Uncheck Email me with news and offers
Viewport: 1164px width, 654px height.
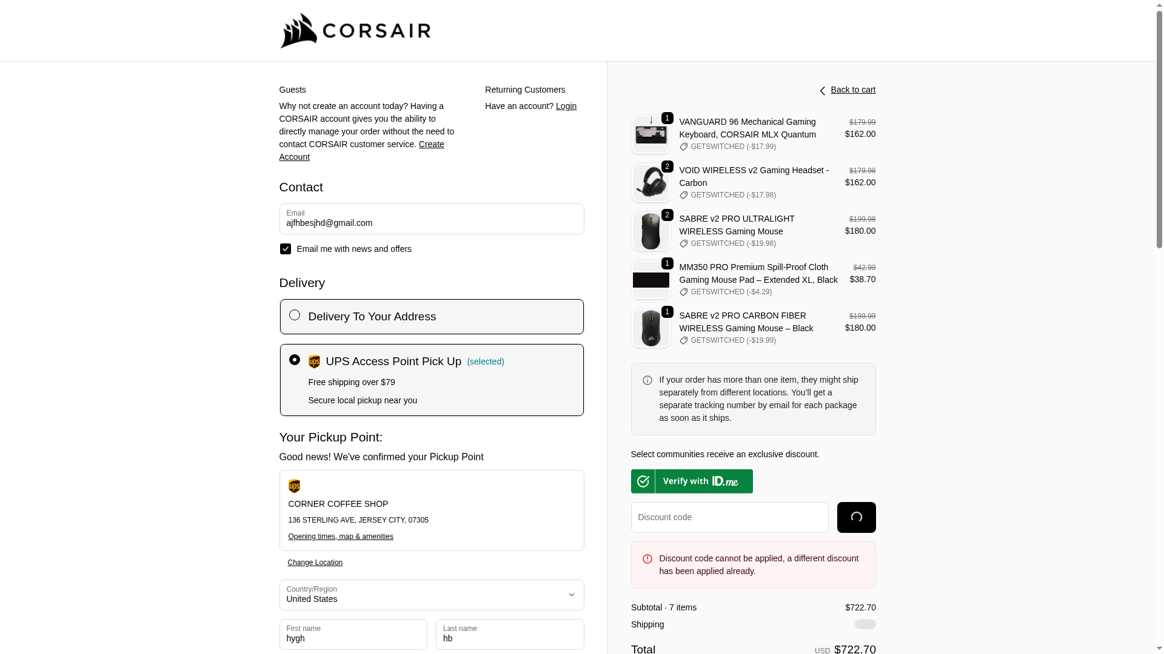coord(286,249)
